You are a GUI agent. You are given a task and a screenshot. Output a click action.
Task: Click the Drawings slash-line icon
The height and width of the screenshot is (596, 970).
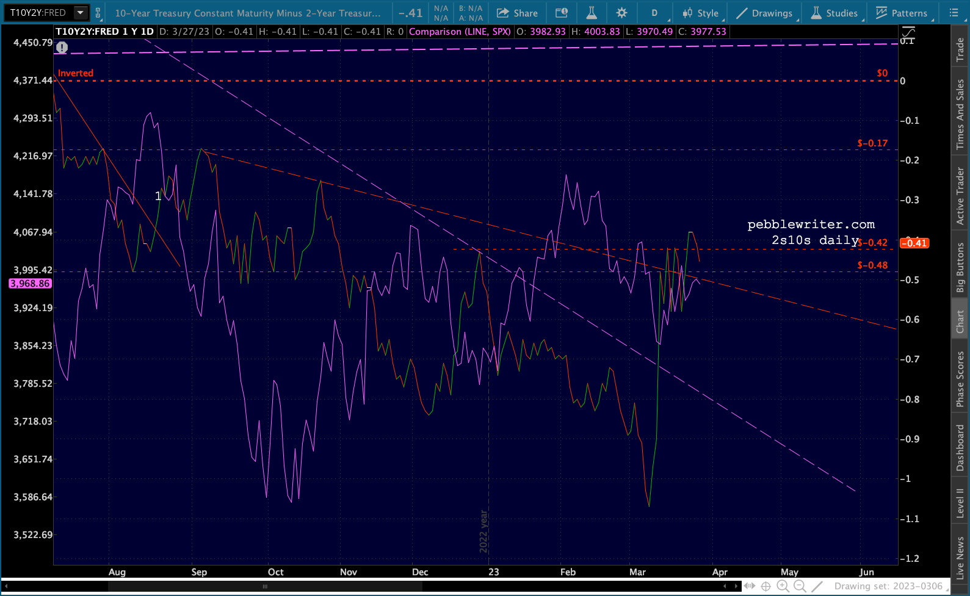(742, 13)
